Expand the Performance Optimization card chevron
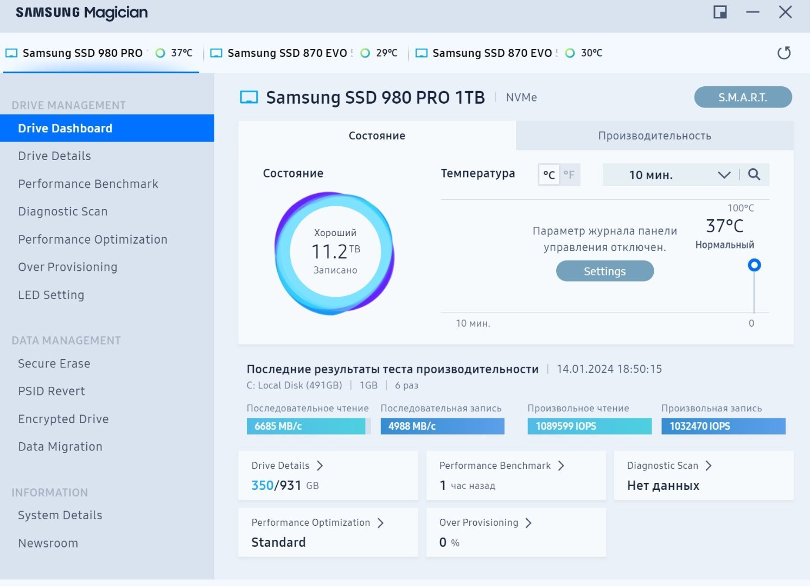 [x=380, y=523]
